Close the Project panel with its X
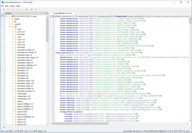This screenshot has width=192, height=133. (48, 13)
